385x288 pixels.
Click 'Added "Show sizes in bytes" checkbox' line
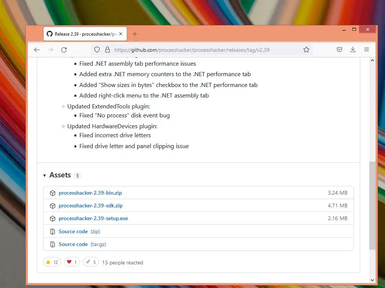tap(168, 85)
